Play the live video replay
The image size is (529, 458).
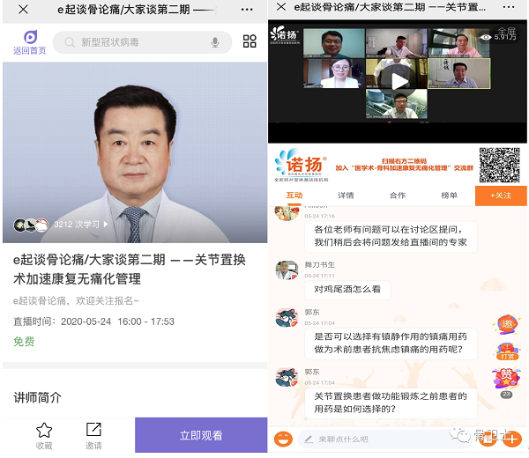(x=399, y=81)
